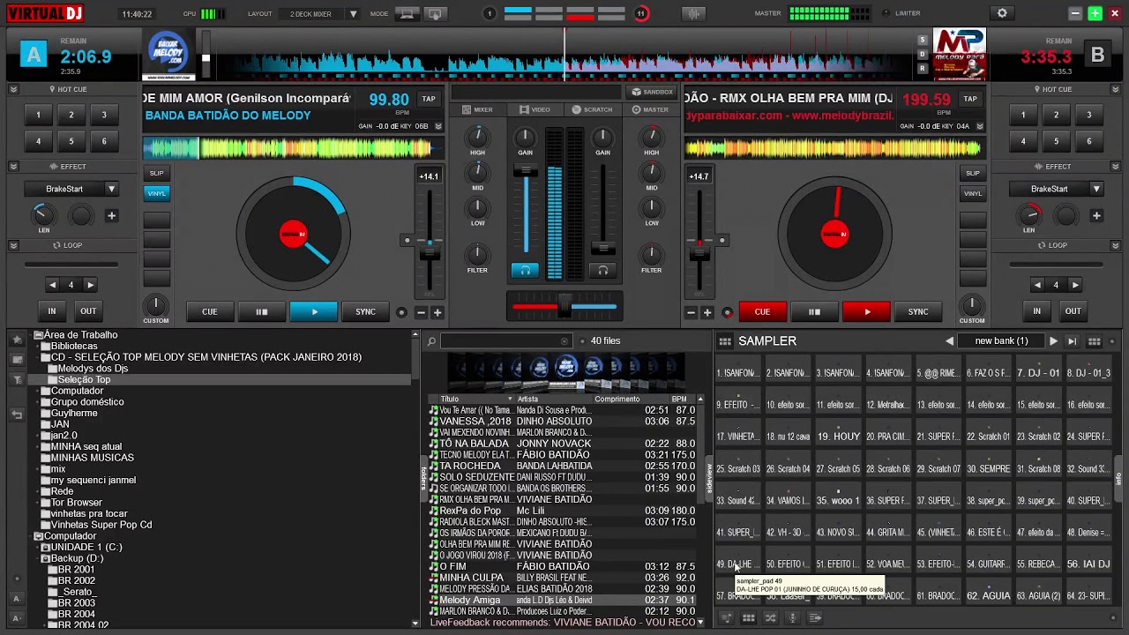The width and height of the screenshot is (1129, 635).
Task: Click the filter folder sidebar icon
Action: tap(17, 380)
